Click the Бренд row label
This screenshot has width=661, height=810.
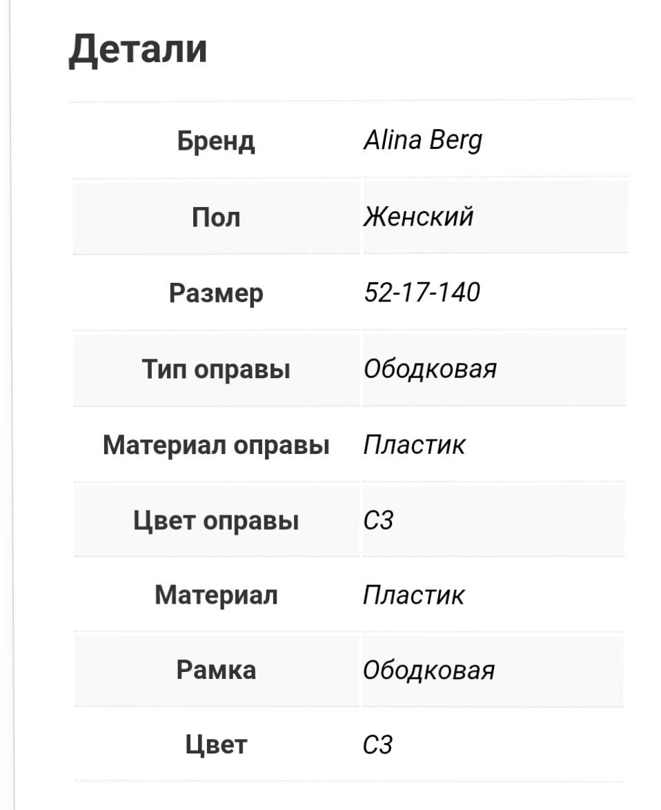pyautogui.click(x=216, y=141)
